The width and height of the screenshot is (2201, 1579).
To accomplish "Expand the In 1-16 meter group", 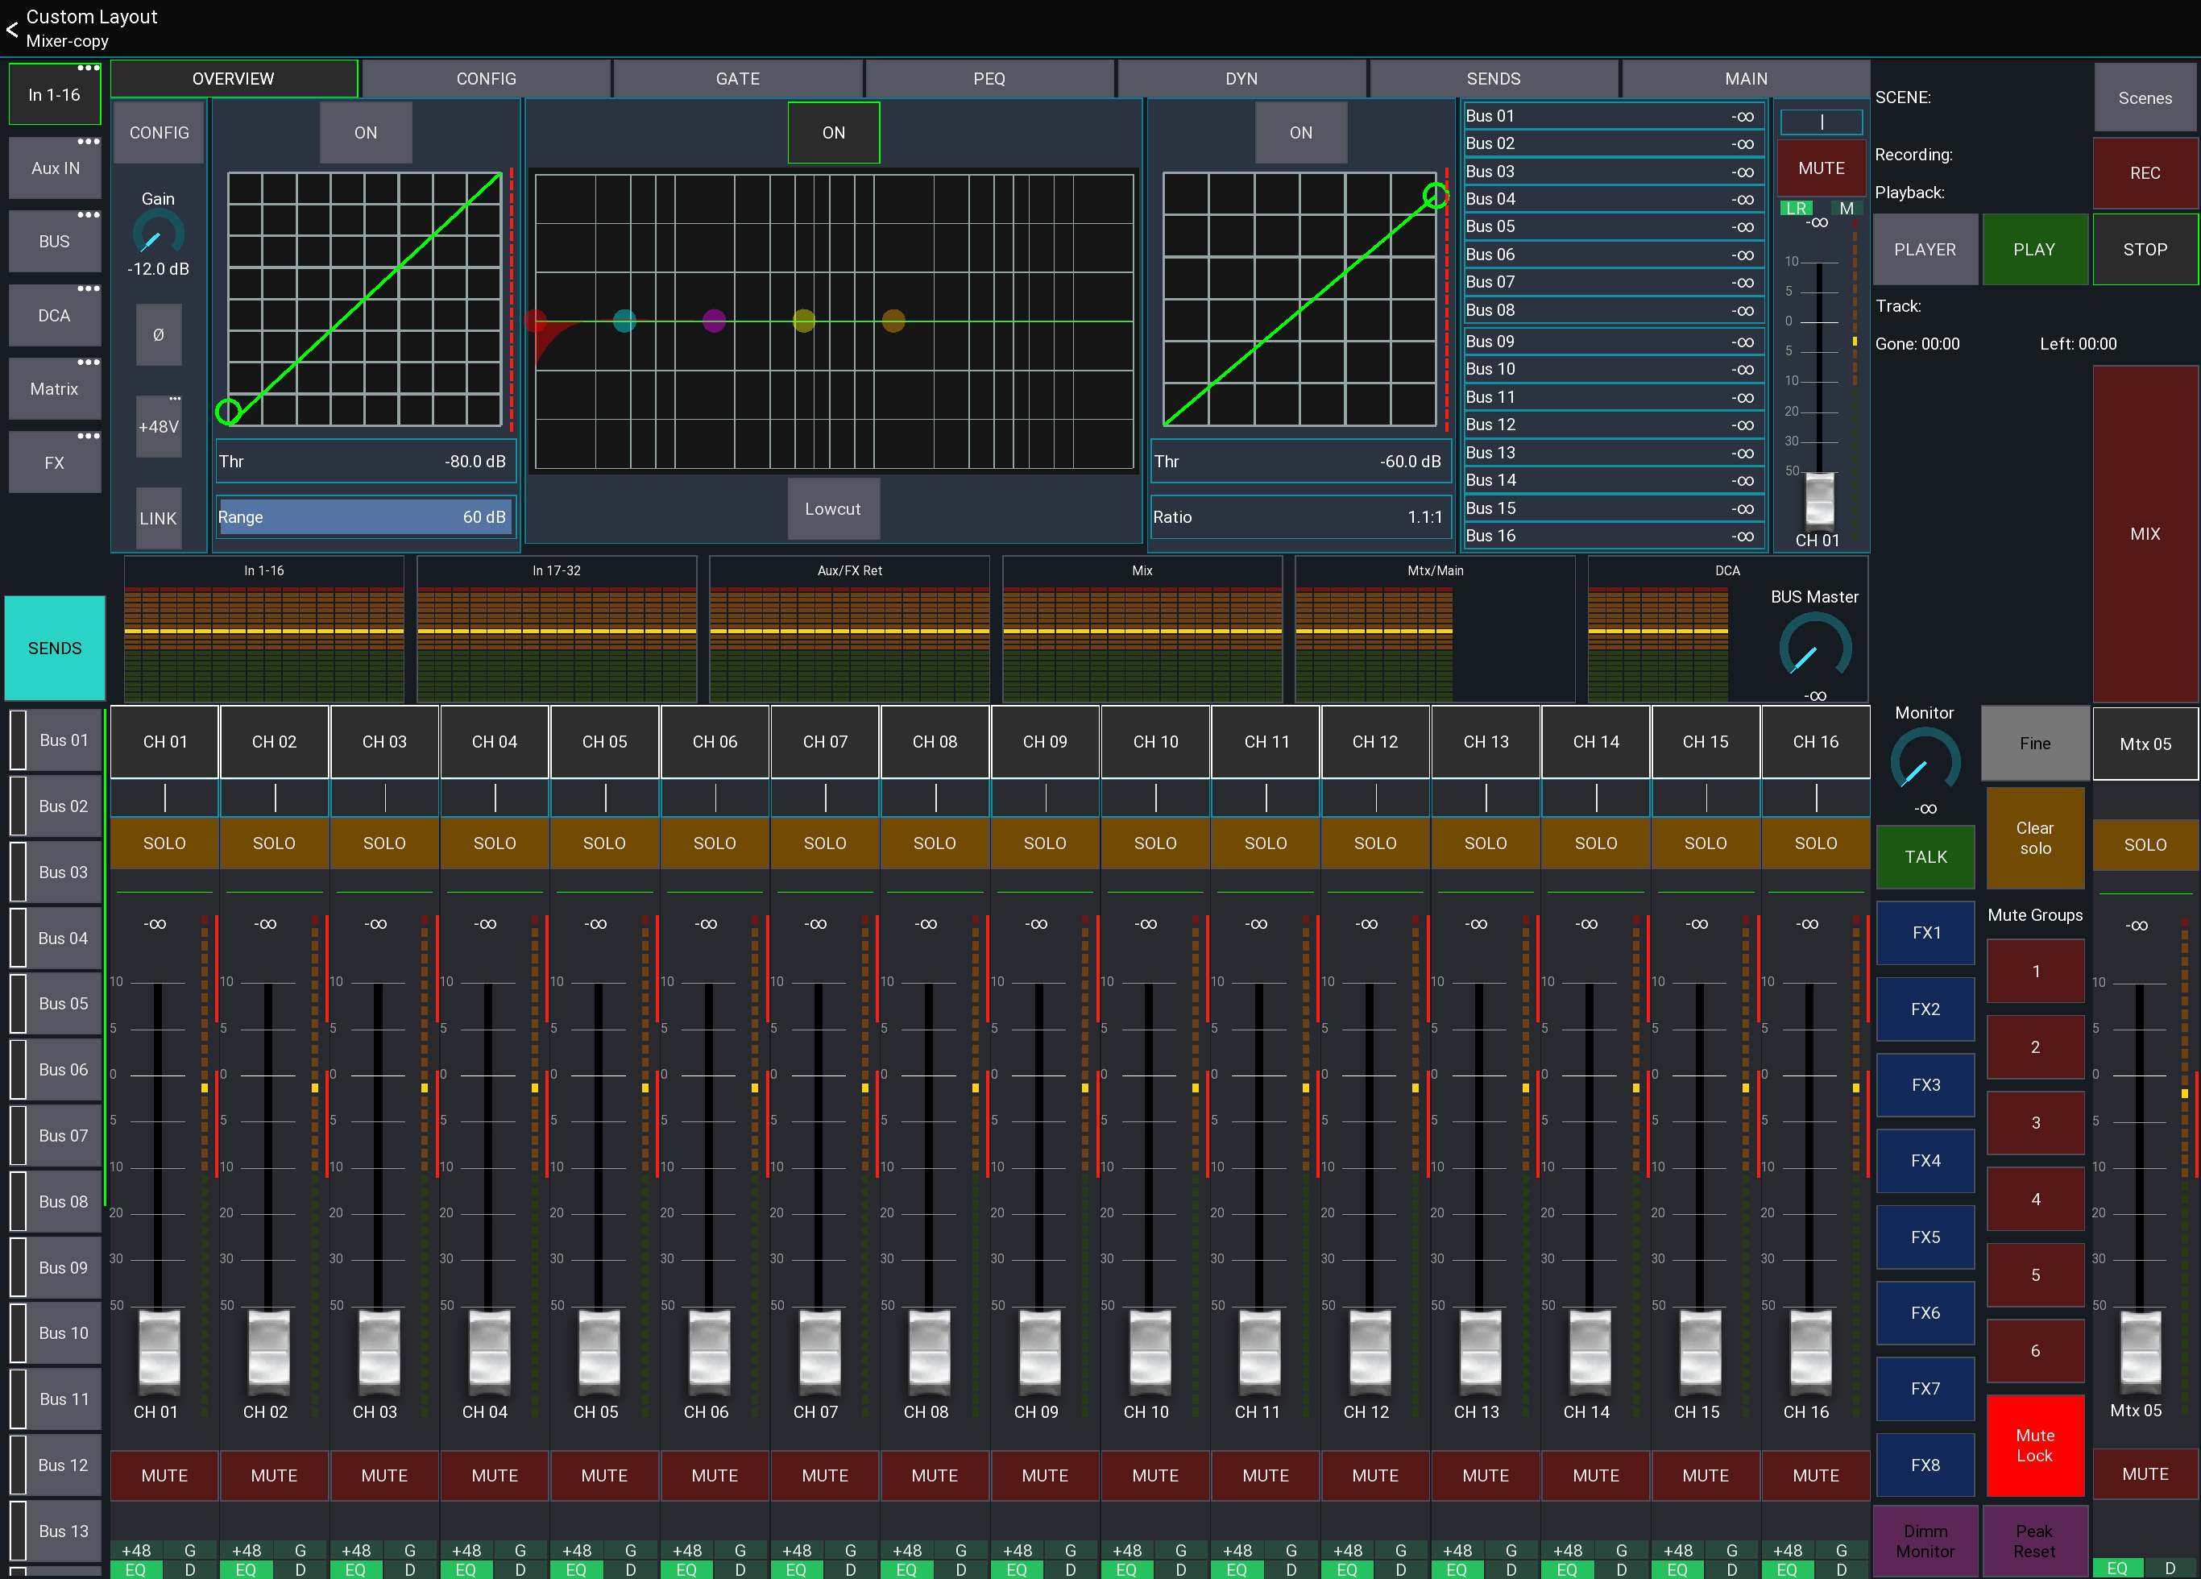I will click(264, 570).
